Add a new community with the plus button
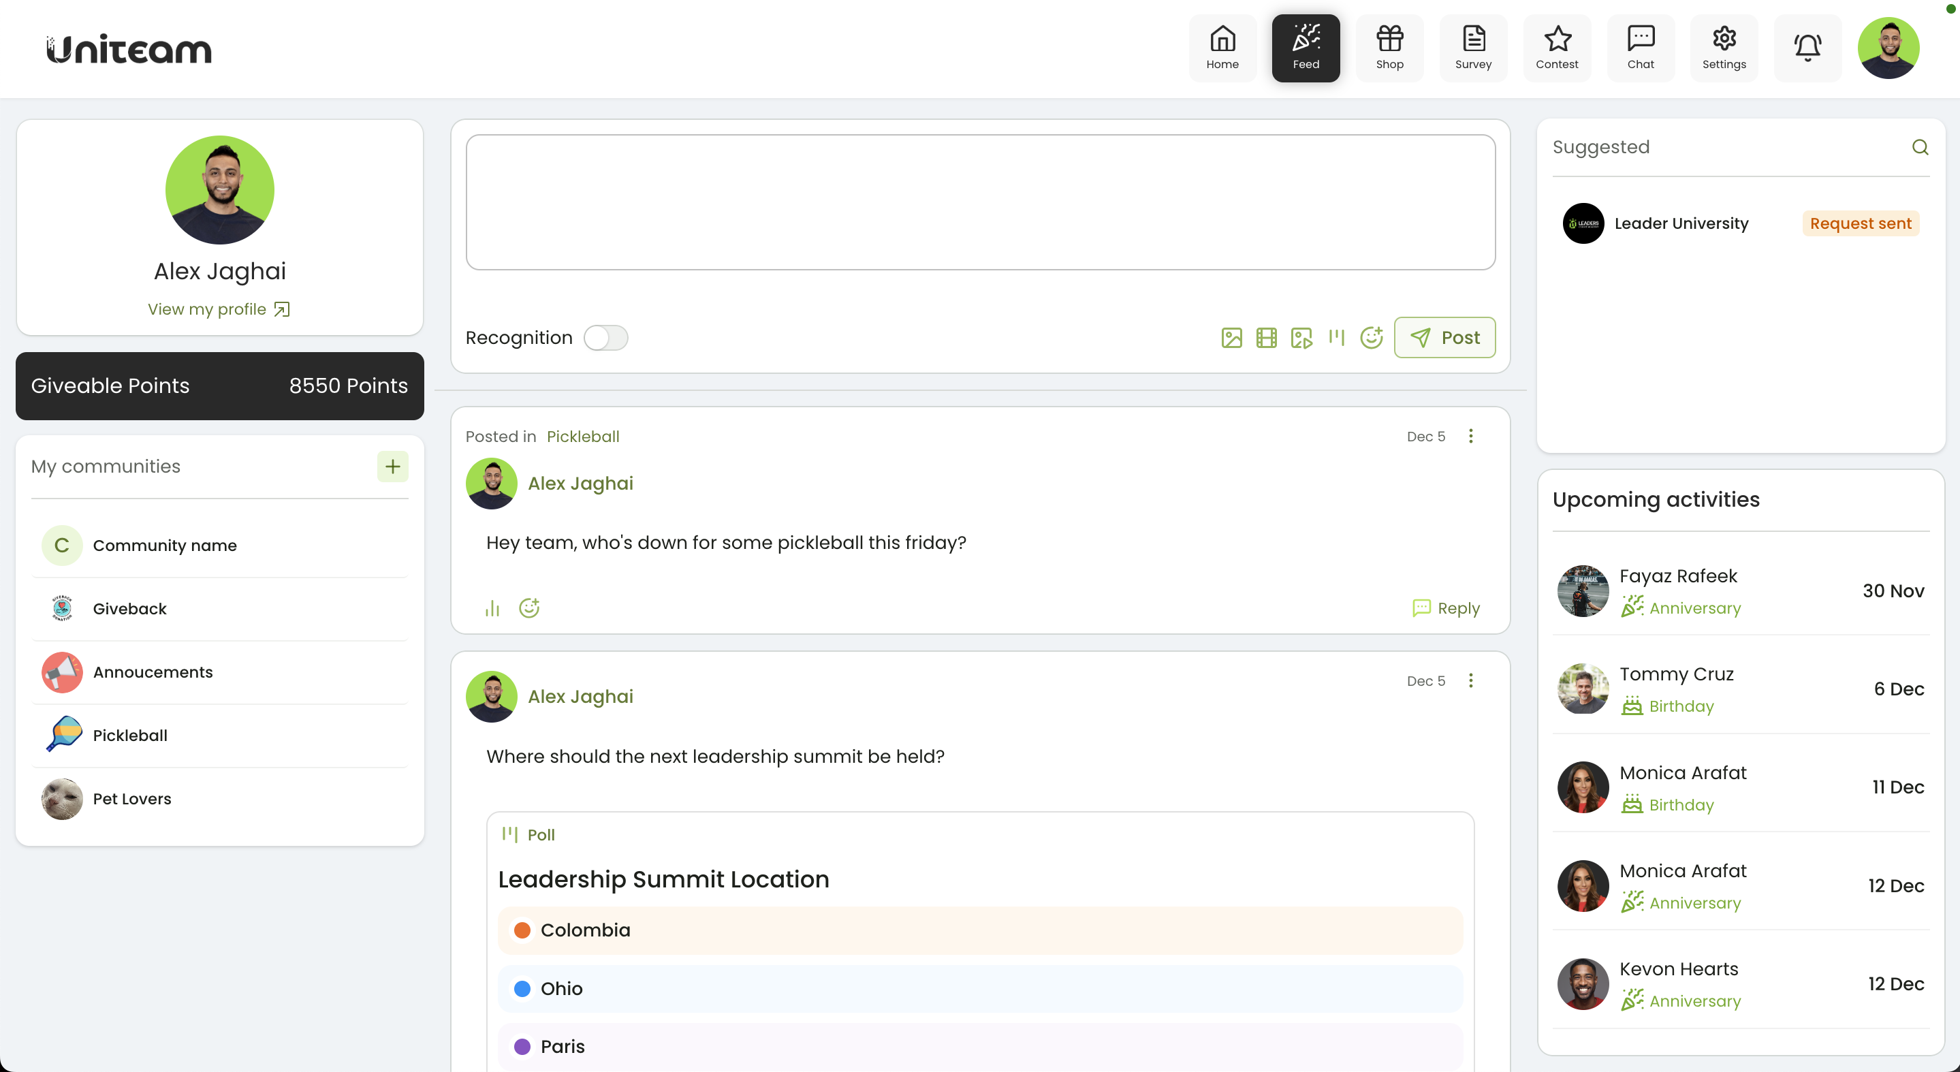The width and height of the screenshot is (1960, 1072). tap(392, 467)
